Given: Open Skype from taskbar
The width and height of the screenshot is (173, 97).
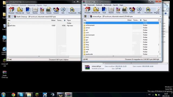Looking at the screenshot, I should 21,95.
